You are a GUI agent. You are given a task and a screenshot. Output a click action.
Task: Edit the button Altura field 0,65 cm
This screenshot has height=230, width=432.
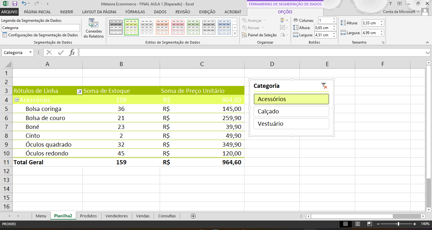pos(323,28)
